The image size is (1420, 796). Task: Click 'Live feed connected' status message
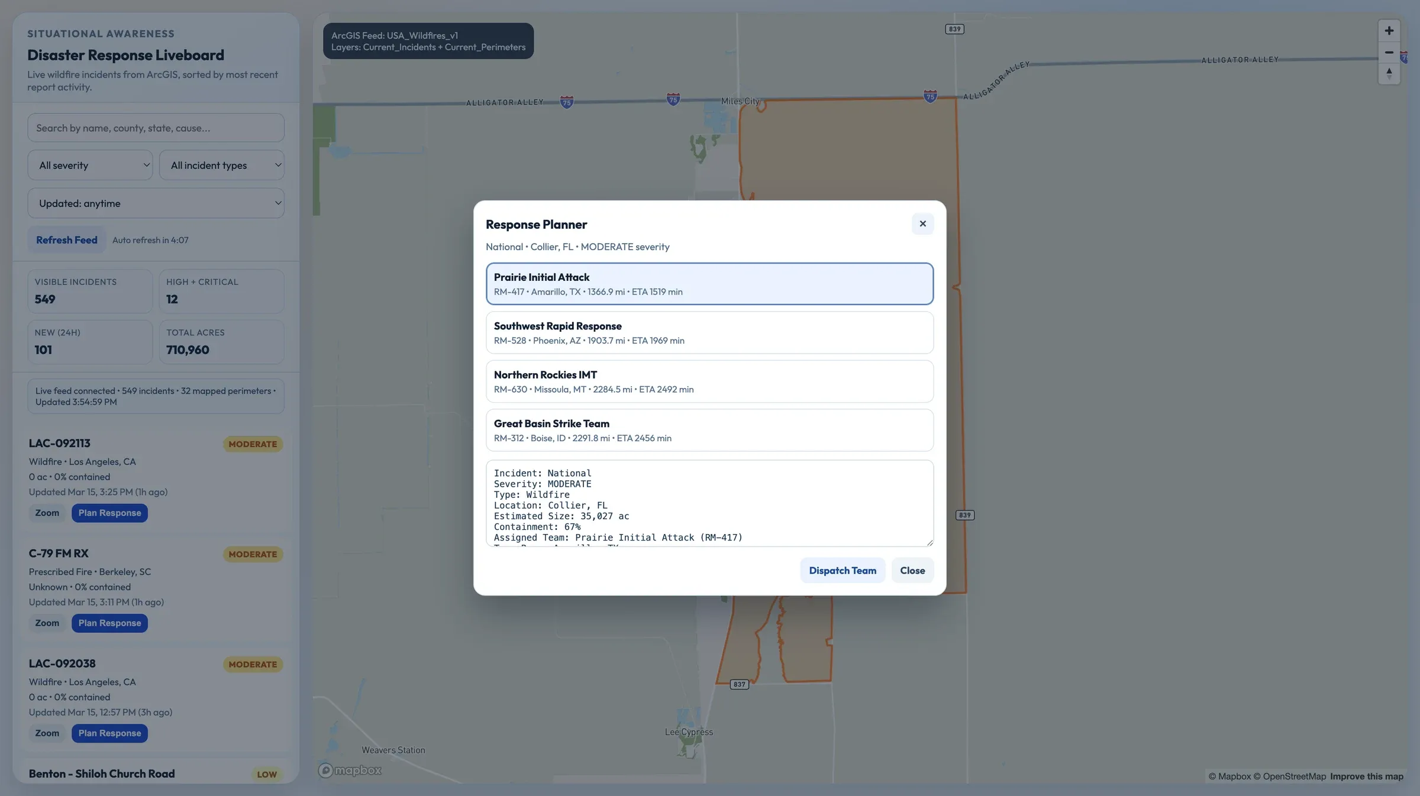156,396
